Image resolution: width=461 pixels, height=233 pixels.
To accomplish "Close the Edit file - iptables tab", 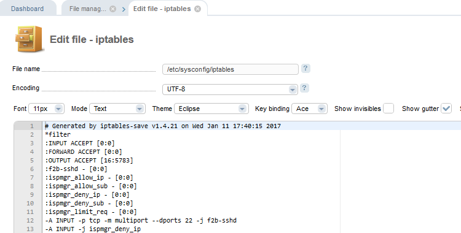I will (x=197, y=9).
